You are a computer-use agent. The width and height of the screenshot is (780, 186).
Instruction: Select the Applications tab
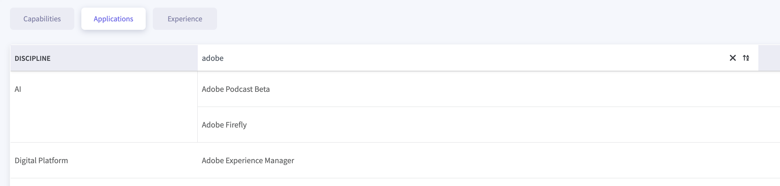point(113,19)
